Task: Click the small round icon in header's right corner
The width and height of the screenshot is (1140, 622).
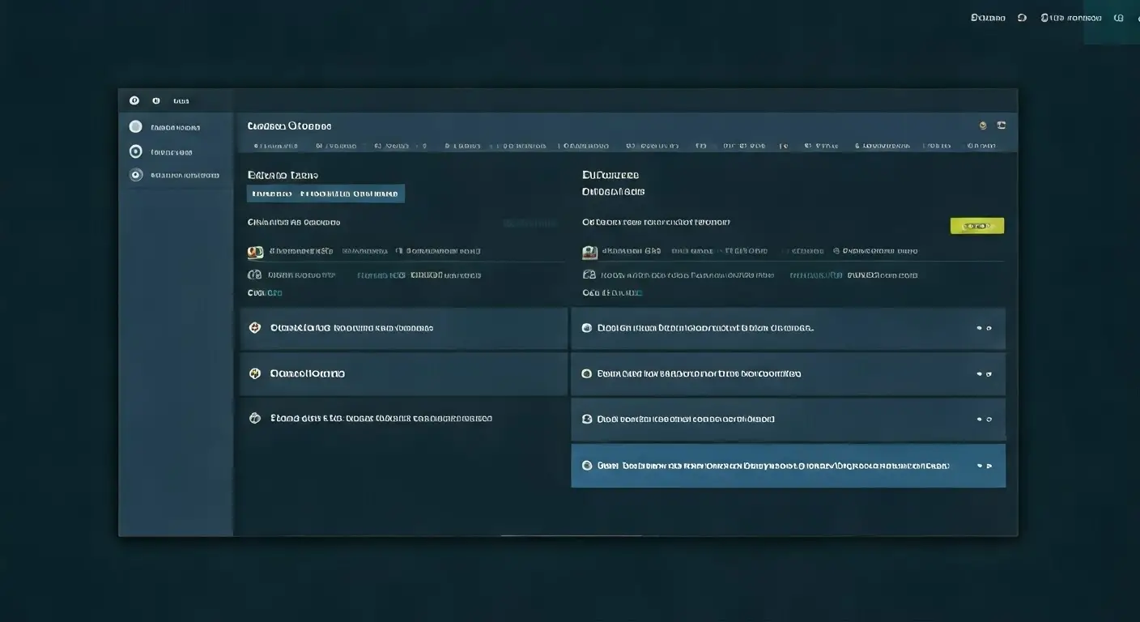Action: [x=983, y=126]
